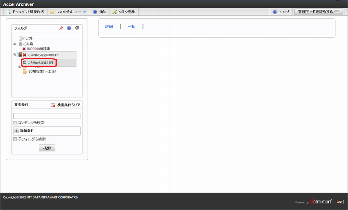Click the blue help icon in フォルダ panel
Image resolution: width=348 pixels, height=210 pixels.
pos(69,28)
